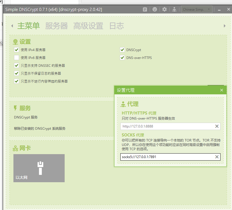The image size is (232, 210).
Task: Toggle 只显示不进行内容筛选的服务器 checkbox
Action: click(17, 81)
